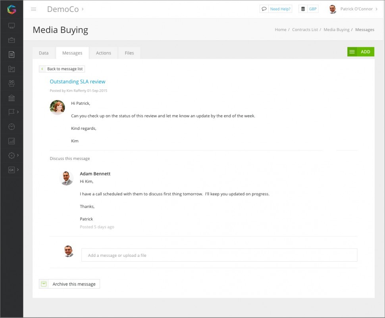
Task: Open the clock icon in sidebar
Action: point(12,127)
